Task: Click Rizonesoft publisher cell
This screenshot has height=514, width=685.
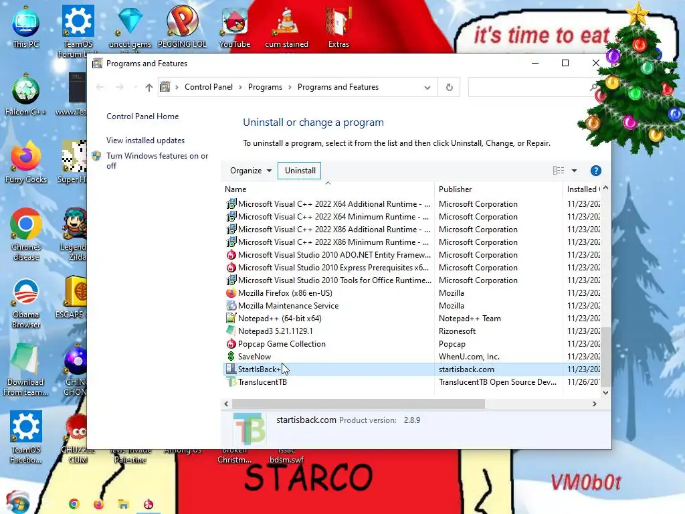Action: (x=457, y=331)
